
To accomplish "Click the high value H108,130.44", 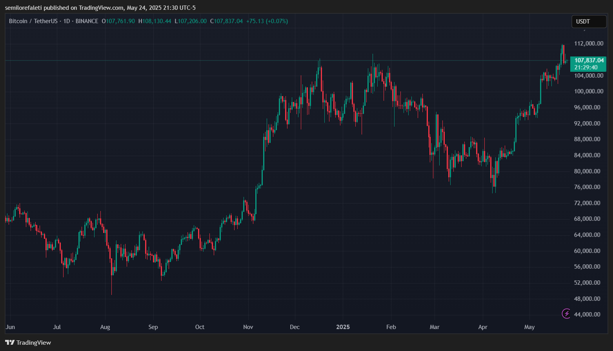I will pos(155,21).
